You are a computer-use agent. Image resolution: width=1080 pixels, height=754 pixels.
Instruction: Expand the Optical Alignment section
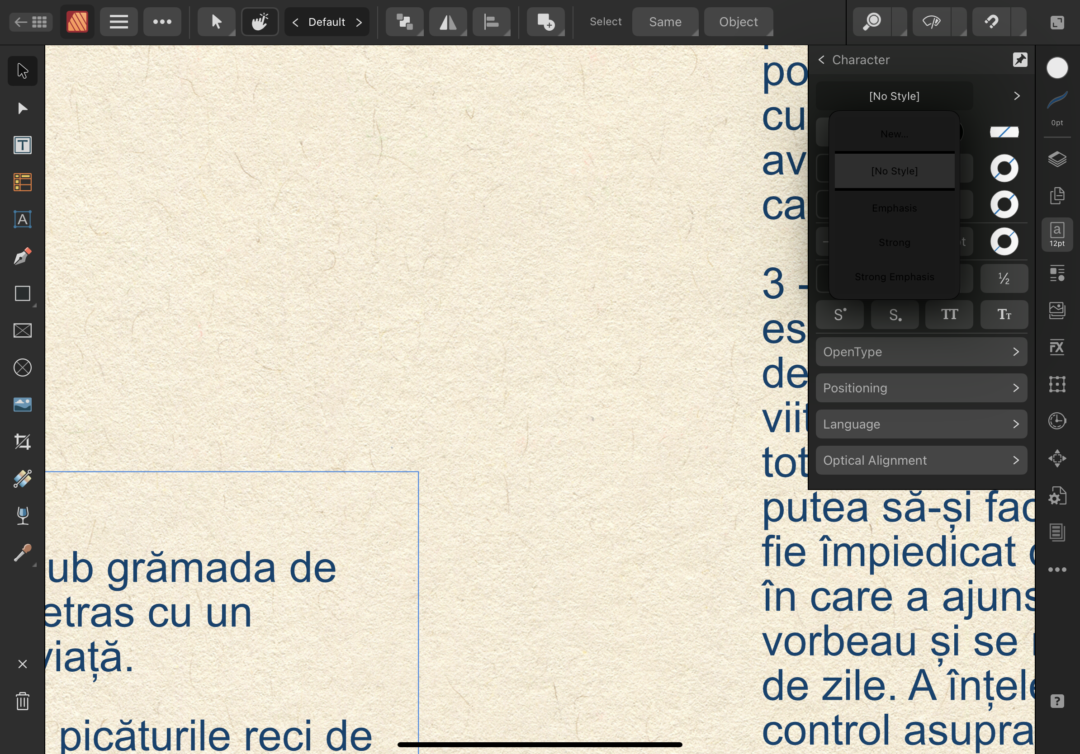pyautogui.click(x=921, y=460)
